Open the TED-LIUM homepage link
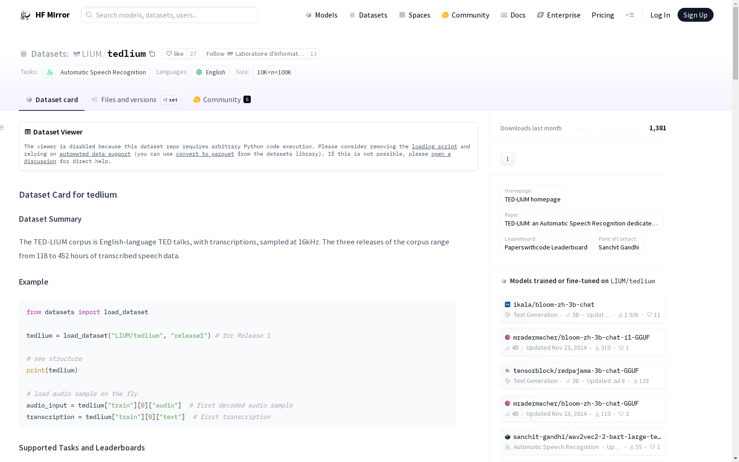The height and width of the screenshot is (462, 739). [x=533, y=195]
